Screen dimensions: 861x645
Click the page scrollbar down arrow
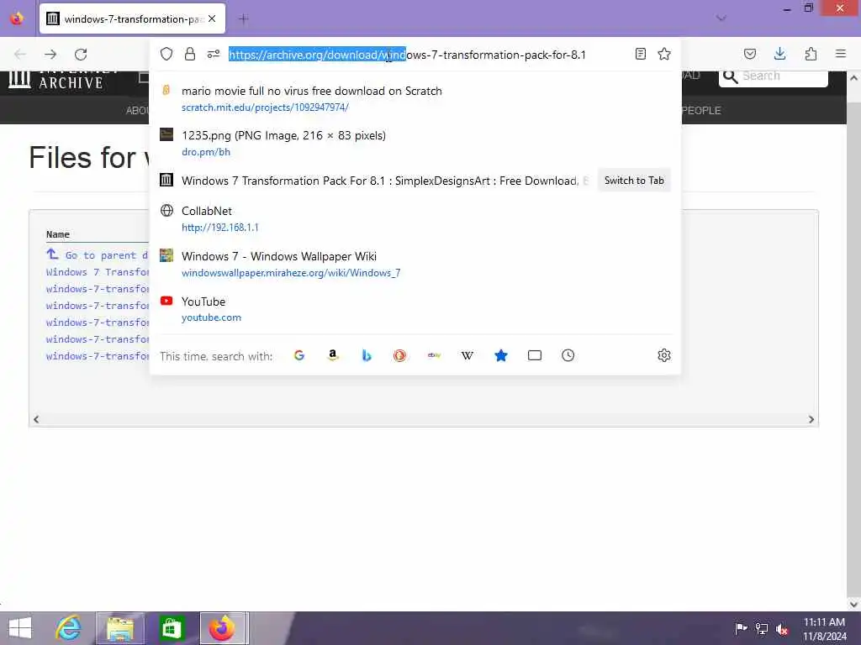(x=854, y=604)
